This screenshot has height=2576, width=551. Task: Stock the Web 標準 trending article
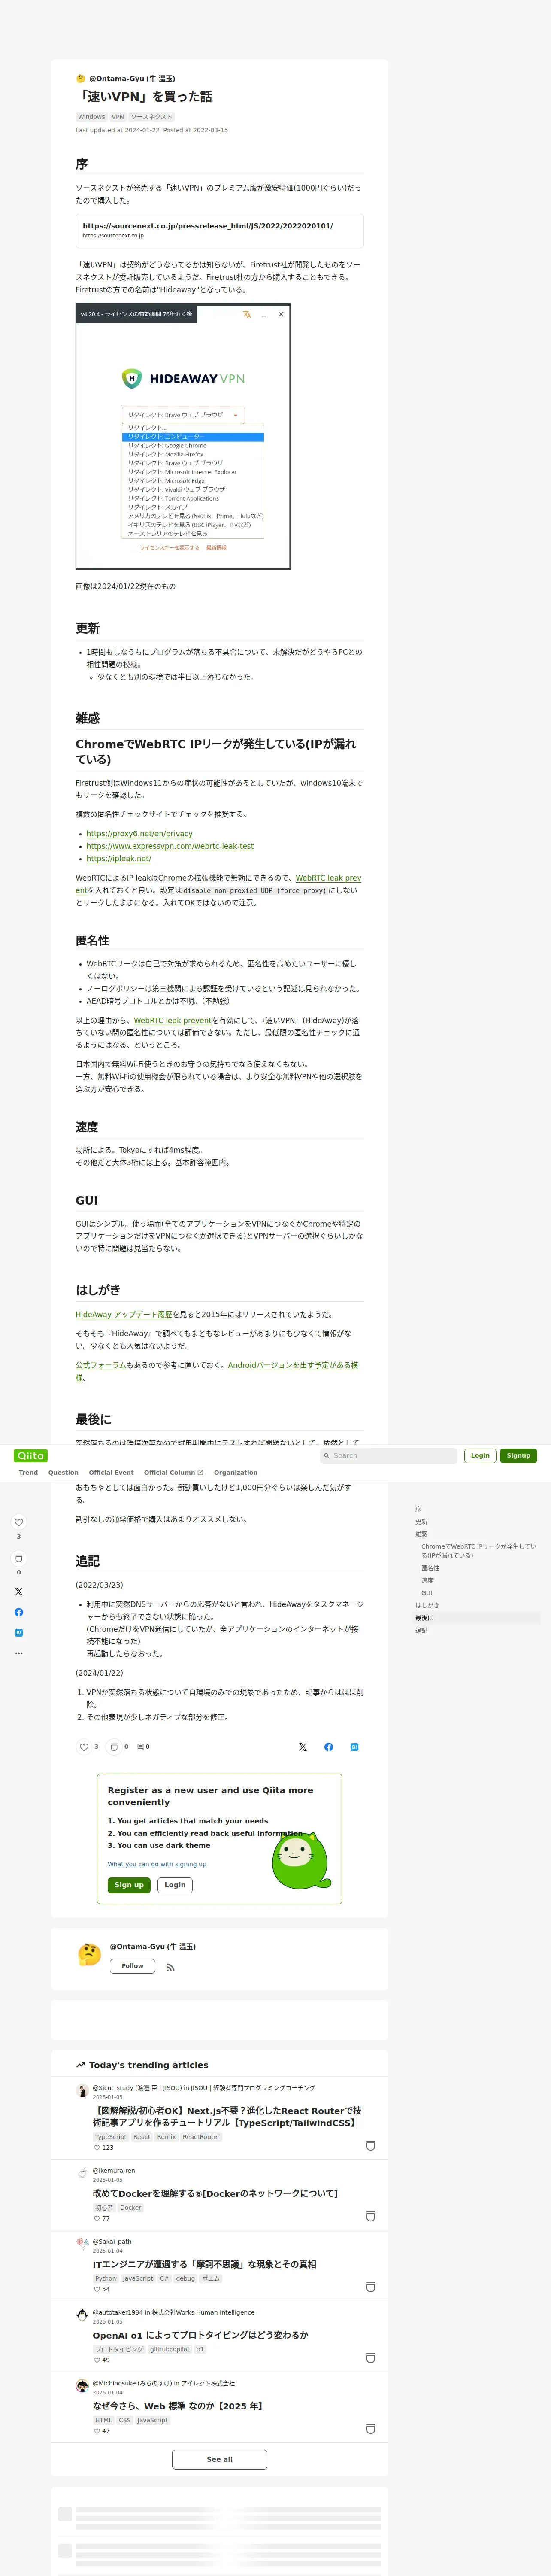(371, 2429)
